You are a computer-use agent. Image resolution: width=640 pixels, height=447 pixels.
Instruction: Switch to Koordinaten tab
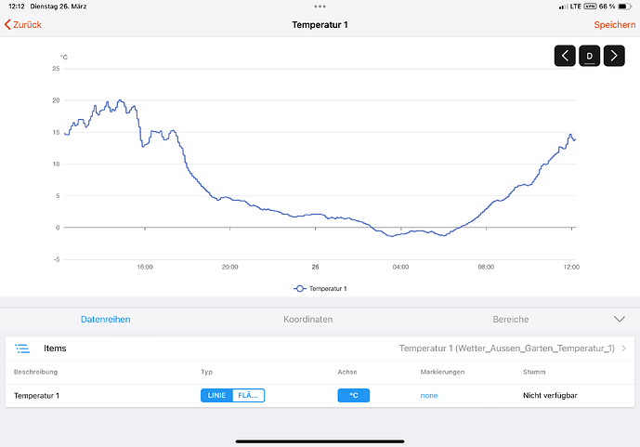pyautogui.click(x=307, y=319)
